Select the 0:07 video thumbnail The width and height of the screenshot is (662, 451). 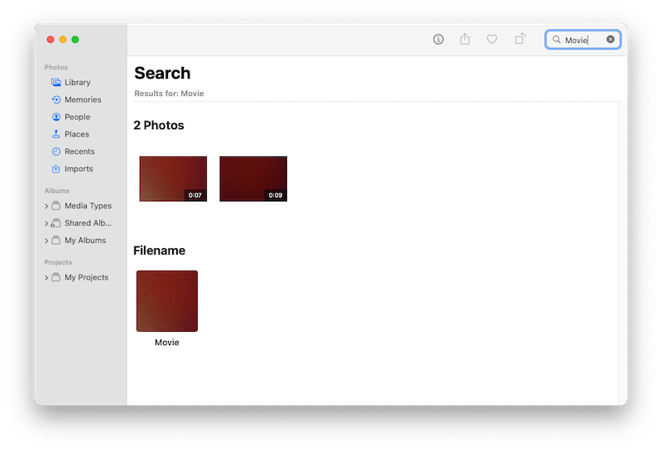point(173,179)
